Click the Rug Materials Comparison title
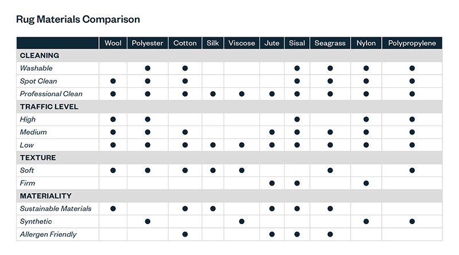This screenshot has width=459, height=255. pos(78,19)
